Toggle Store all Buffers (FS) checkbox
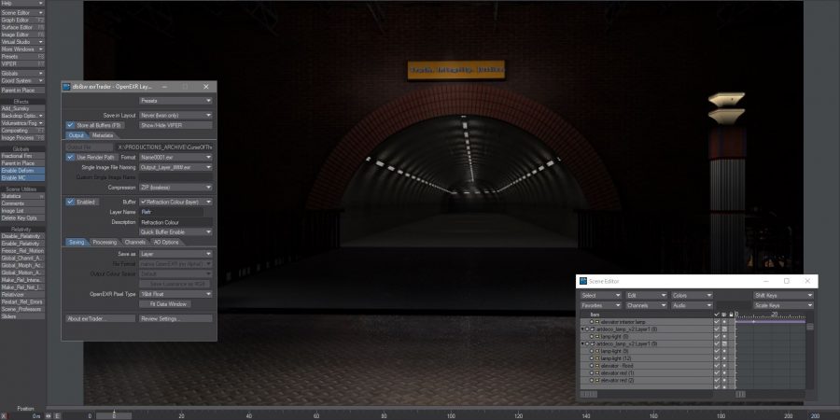This screenshot has height=420, width=840. [x=70, y=124]
